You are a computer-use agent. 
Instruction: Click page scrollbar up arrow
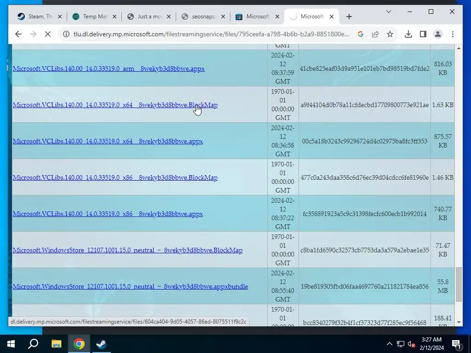[459, 48]
